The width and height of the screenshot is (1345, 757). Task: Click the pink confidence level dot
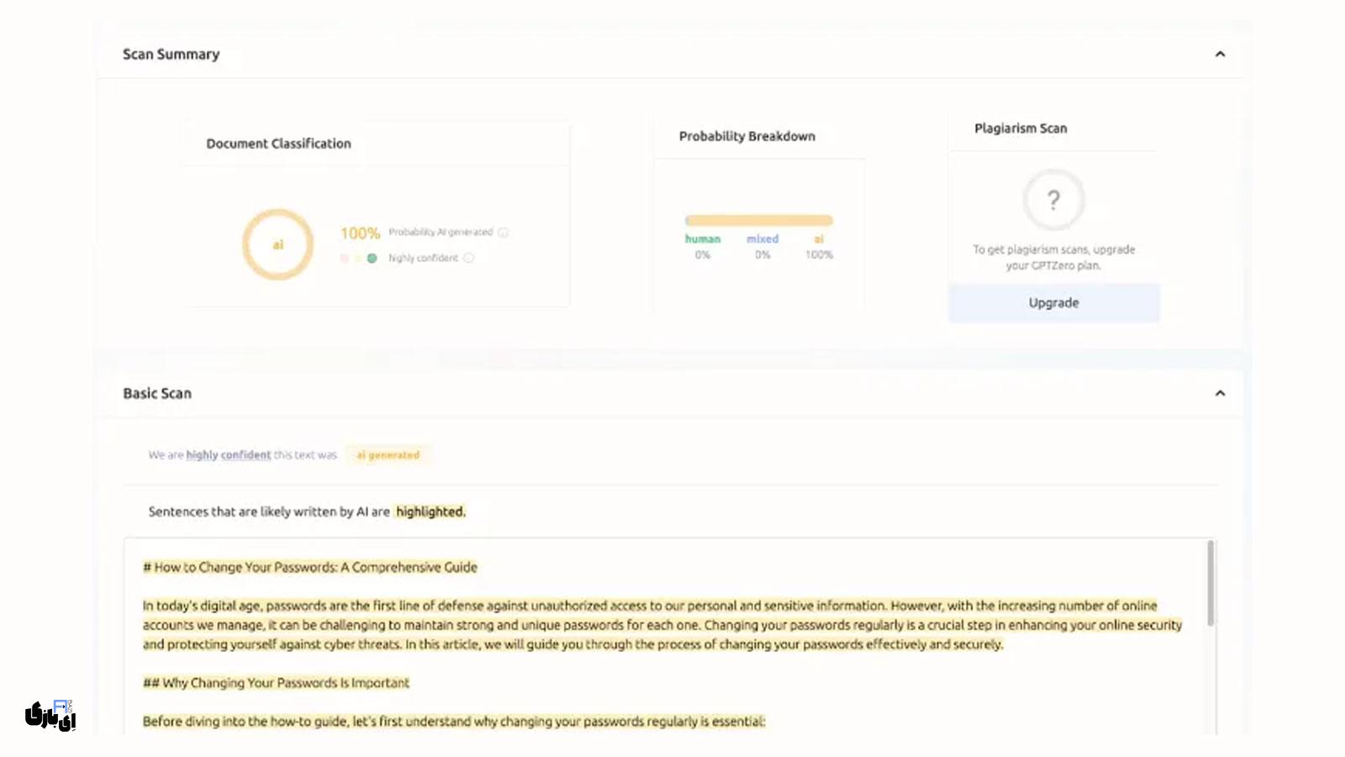(x=344, y=259)
